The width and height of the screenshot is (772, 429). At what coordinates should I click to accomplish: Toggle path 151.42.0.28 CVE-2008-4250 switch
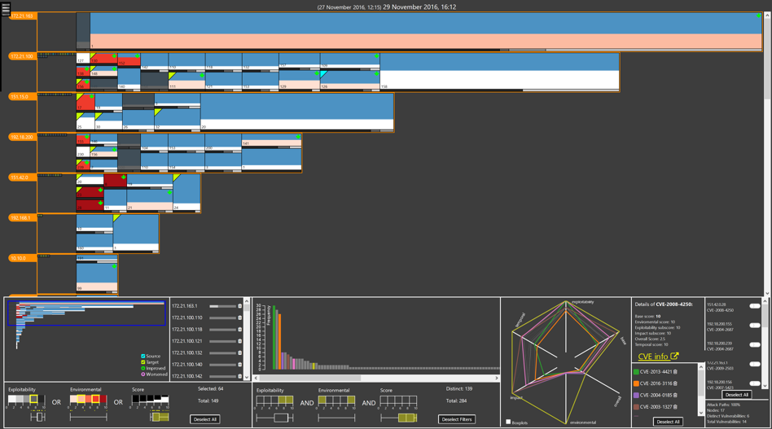[754, 306]
